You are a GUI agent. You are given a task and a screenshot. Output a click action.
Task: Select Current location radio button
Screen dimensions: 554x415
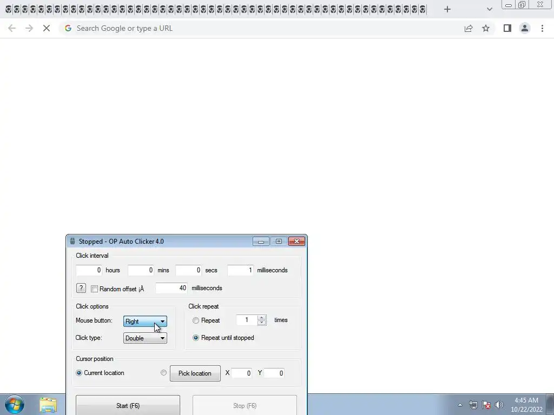(x=79, y=373)
